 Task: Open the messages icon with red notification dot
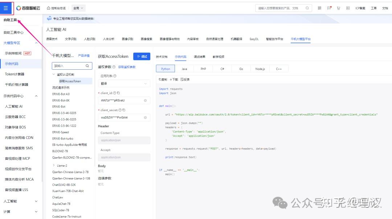tap(330, 8)
